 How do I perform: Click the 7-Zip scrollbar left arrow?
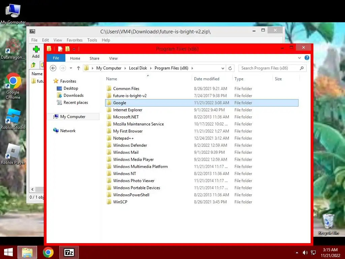click(33, 190)
